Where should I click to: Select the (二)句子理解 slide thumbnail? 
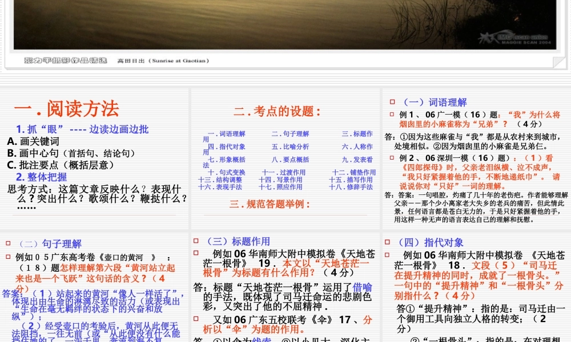click(x=94, y=287)
